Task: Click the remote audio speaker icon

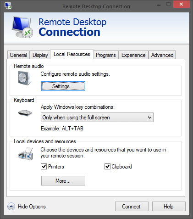Action: point(24,78)
